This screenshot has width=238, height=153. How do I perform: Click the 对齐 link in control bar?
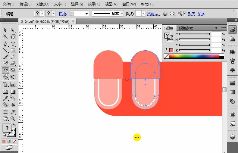coord(192,14)
